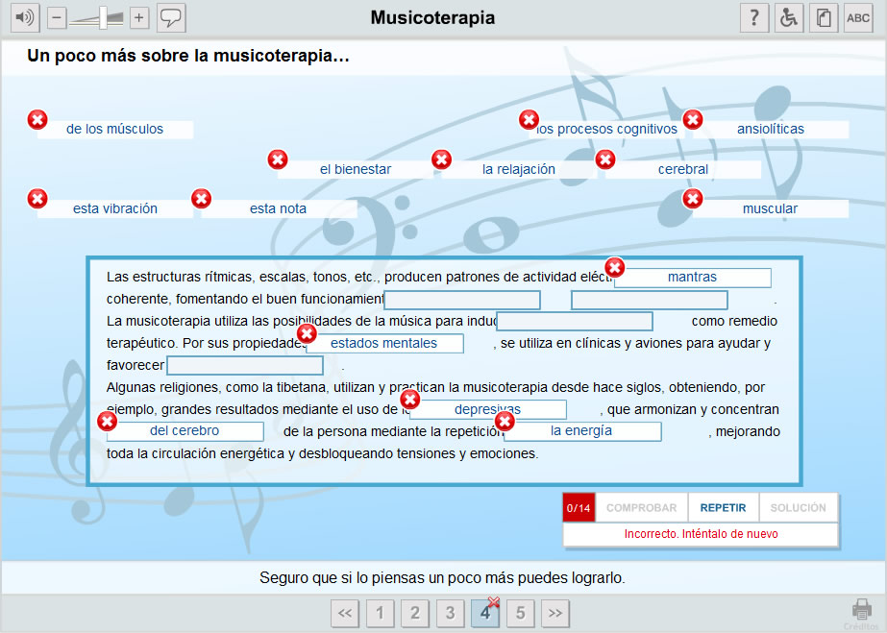Click the red X on 'la energía' blank
The image size is (887, 633).
coord(505,421)
